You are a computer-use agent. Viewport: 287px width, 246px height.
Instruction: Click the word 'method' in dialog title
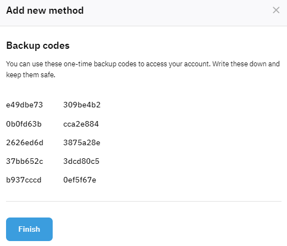pos(66,10)
